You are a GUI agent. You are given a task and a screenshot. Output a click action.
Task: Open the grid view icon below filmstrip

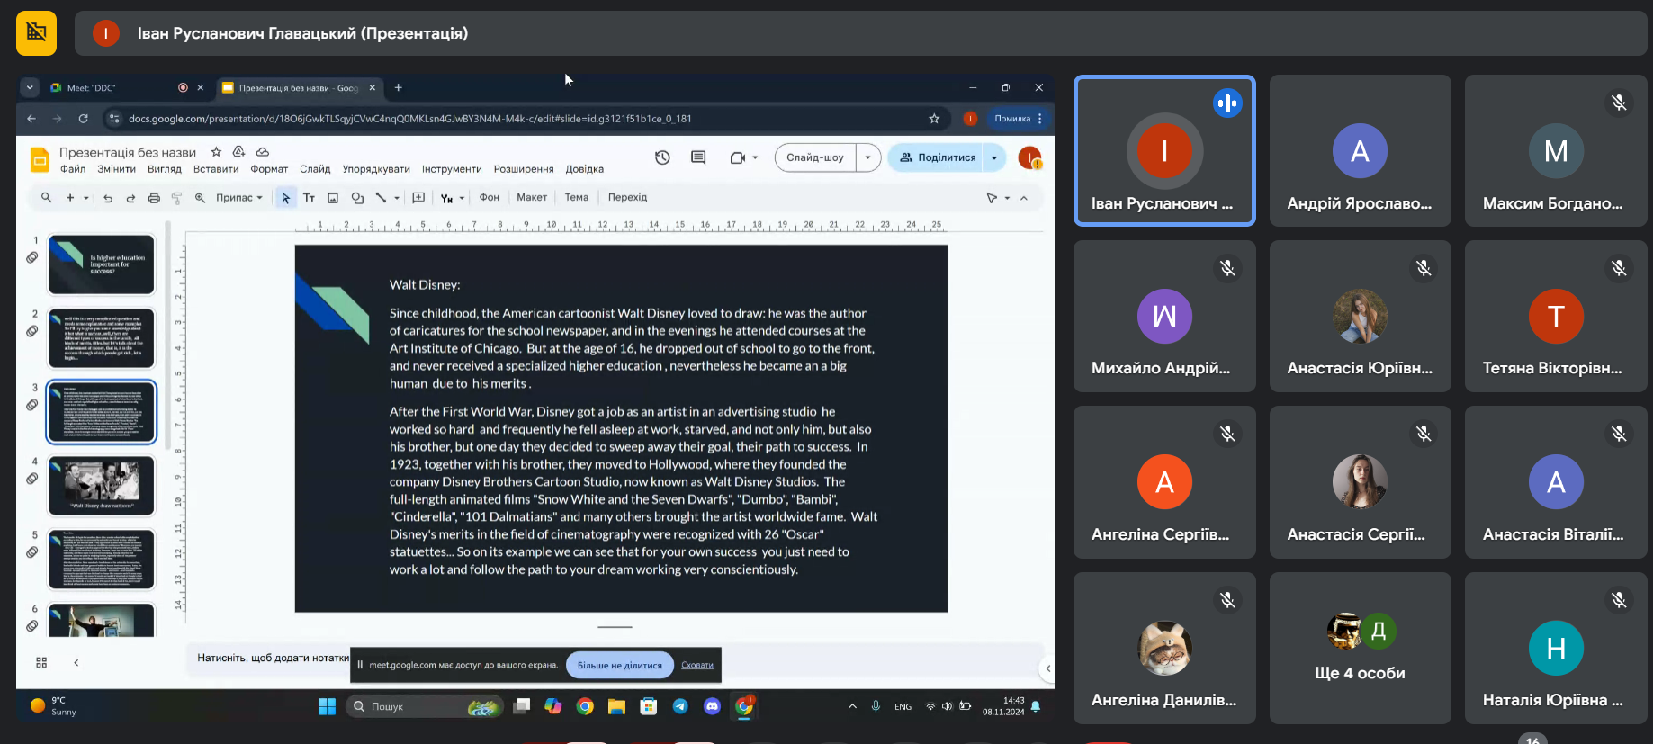point(41,663)
